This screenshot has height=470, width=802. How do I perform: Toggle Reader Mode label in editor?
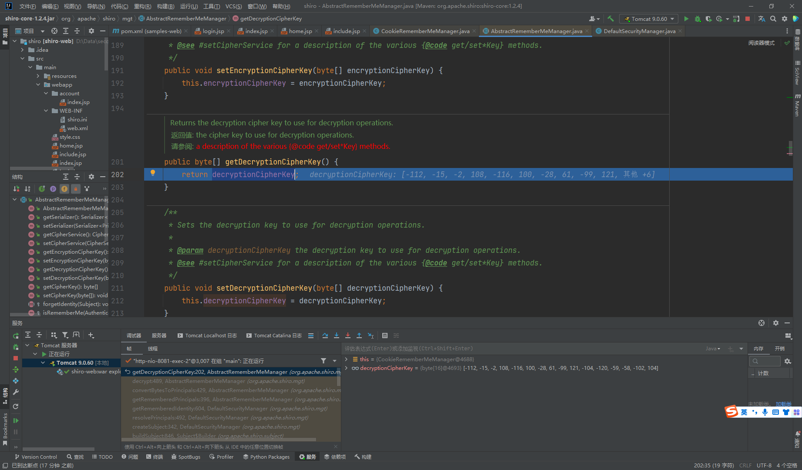click(762, 43)
